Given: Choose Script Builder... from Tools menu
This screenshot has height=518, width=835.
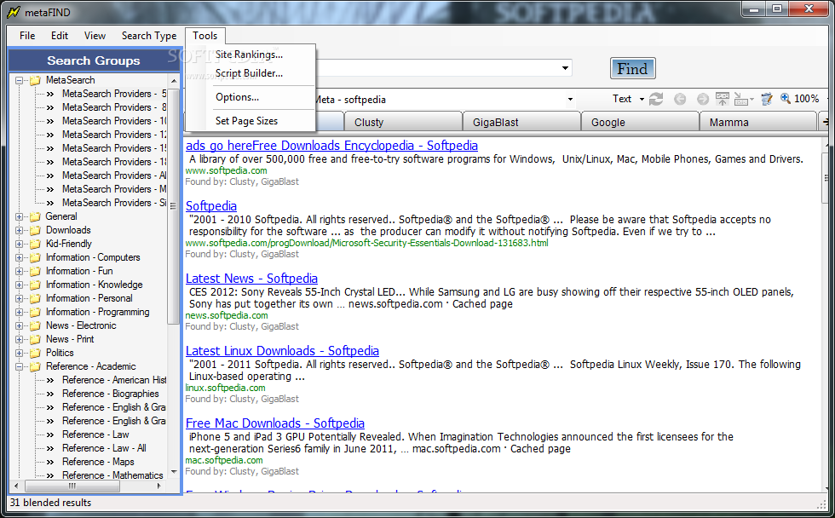Looking at the screenshot, I should point(249,73).
